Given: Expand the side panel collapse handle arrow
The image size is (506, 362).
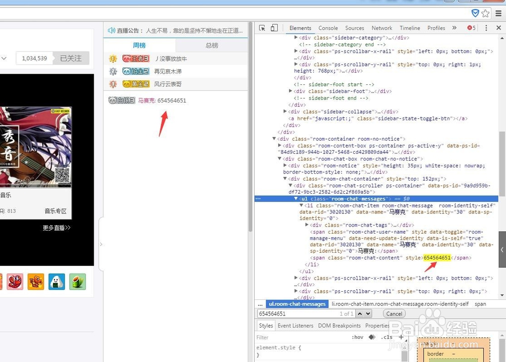Looking at the screenshot, I should (x=101, y=244).
